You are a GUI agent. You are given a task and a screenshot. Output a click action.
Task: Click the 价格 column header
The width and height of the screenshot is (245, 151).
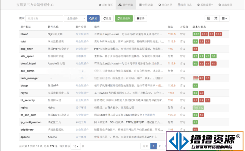[170, 27]
